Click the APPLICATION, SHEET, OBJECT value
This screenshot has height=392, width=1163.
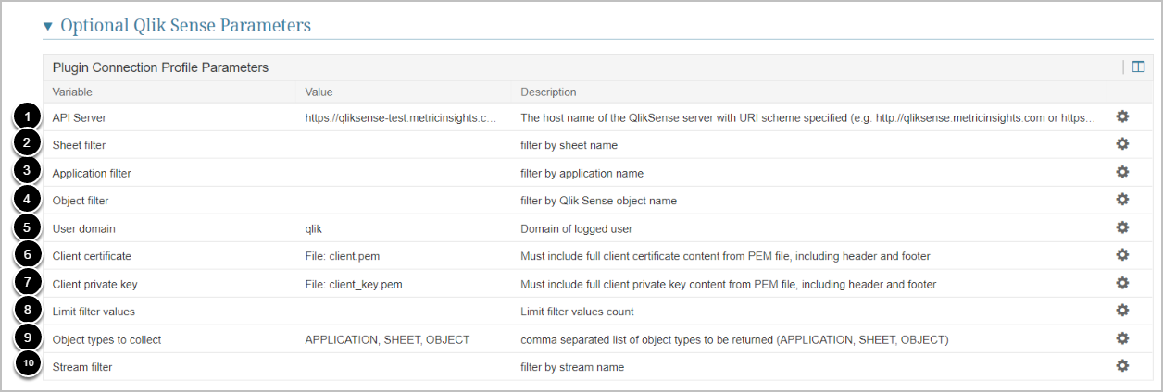click(x=387, y=339)
